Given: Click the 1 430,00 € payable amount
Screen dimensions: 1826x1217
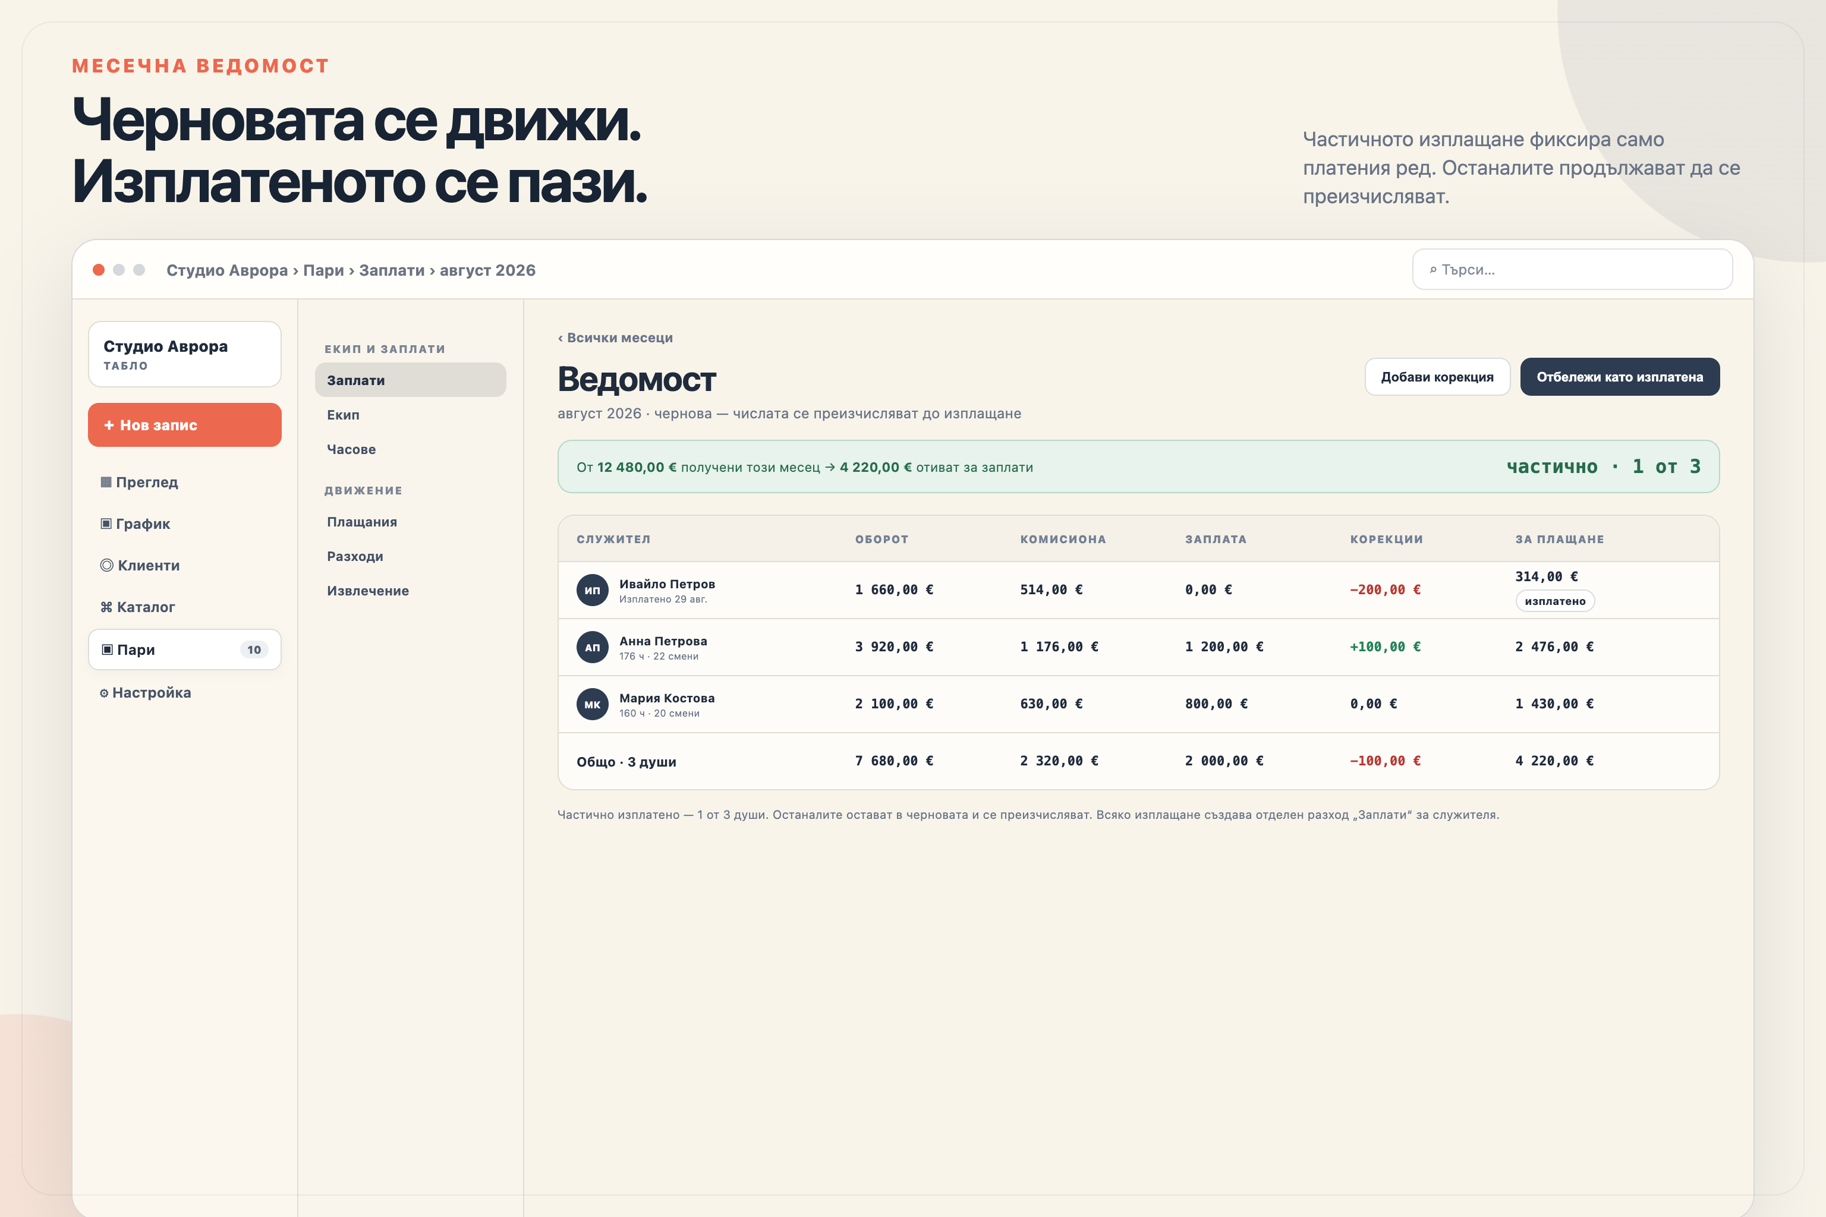Looking at the screenshot, I should pos(1554,704).
